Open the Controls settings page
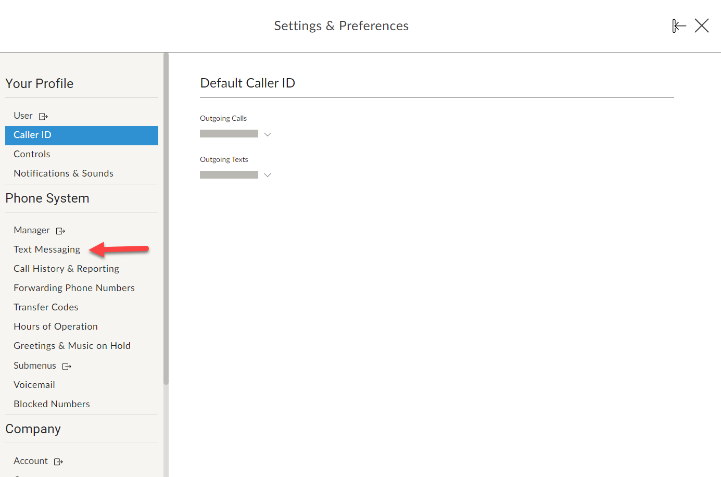The width and height of the screenshot is (721, 477). [32, 154]
